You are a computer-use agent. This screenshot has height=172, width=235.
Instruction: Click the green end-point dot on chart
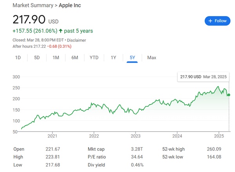click(x=229, y=95)
